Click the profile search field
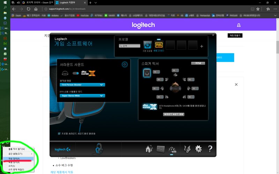The height and width of the screenshot is (174, 279). 129,46
